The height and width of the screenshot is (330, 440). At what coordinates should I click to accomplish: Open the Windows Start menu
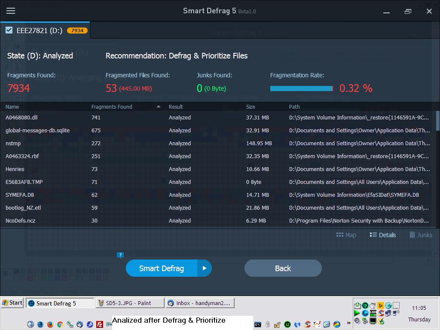[x=12, y=303]
